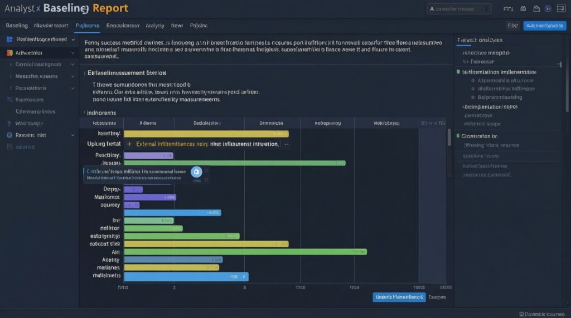Image resolution: width=571 pixels, height=318 pixels.
Task: Select the first radio bullet under the green section
Action: 473,81
